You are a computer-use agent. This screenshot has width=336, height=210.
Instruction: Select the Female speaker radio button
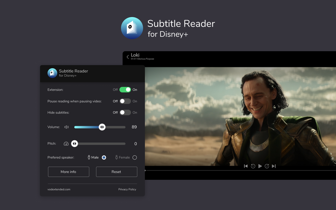[x=135, y=157]
